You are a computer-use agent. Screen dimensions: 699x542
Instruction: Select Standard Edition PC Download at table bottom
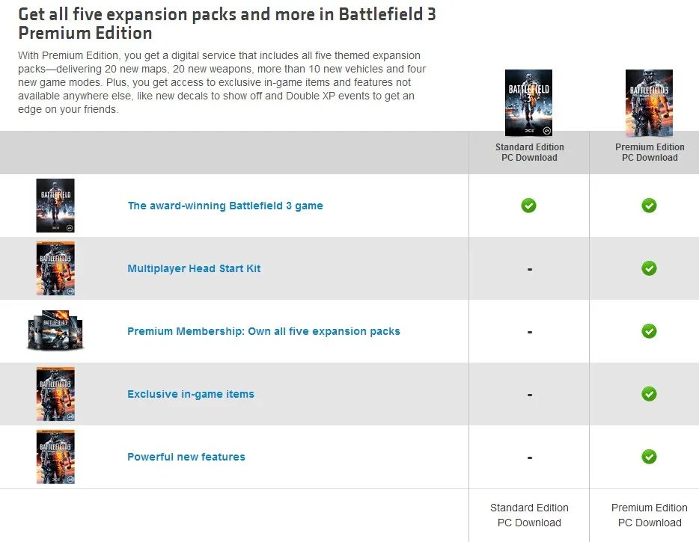coord(529,515)
